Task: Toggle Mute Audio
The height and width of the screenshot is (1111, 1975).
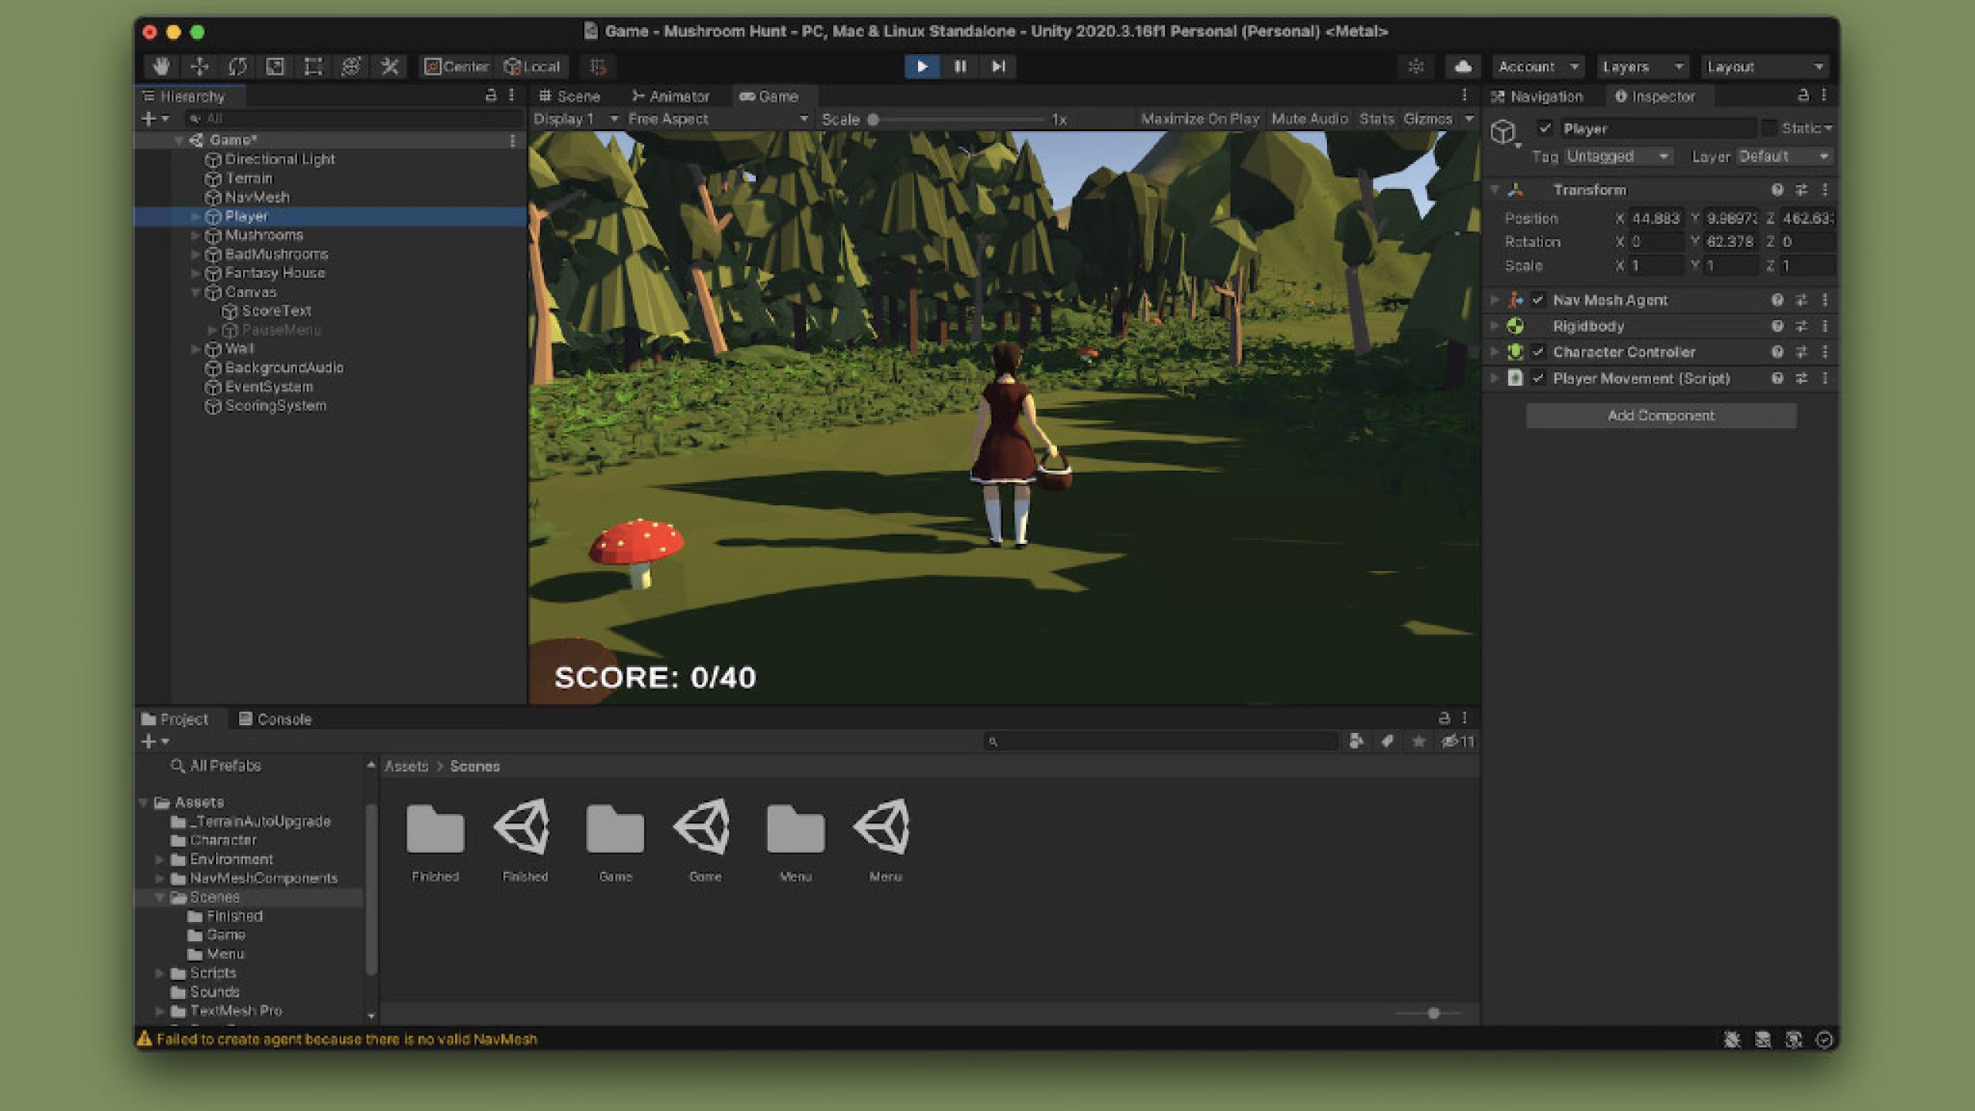Action: tap(1309, 119)
